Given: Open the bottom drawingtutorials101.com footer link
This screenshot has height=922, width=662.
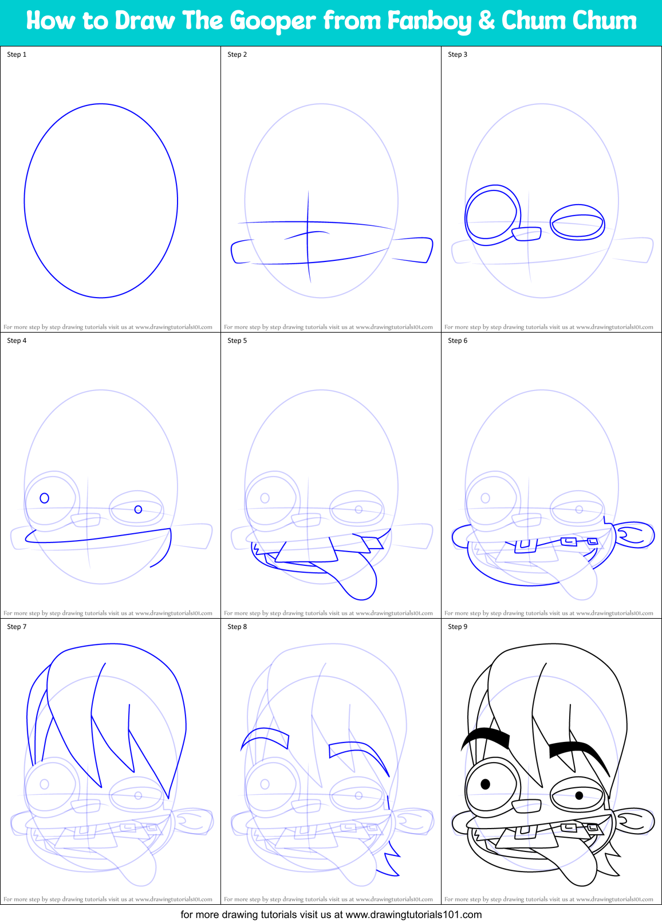Looking at the screenshot, I should tap(331, 915).
